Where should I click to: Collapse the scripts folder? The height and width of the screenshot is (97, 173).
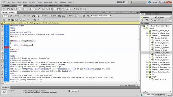coord(147,77)
